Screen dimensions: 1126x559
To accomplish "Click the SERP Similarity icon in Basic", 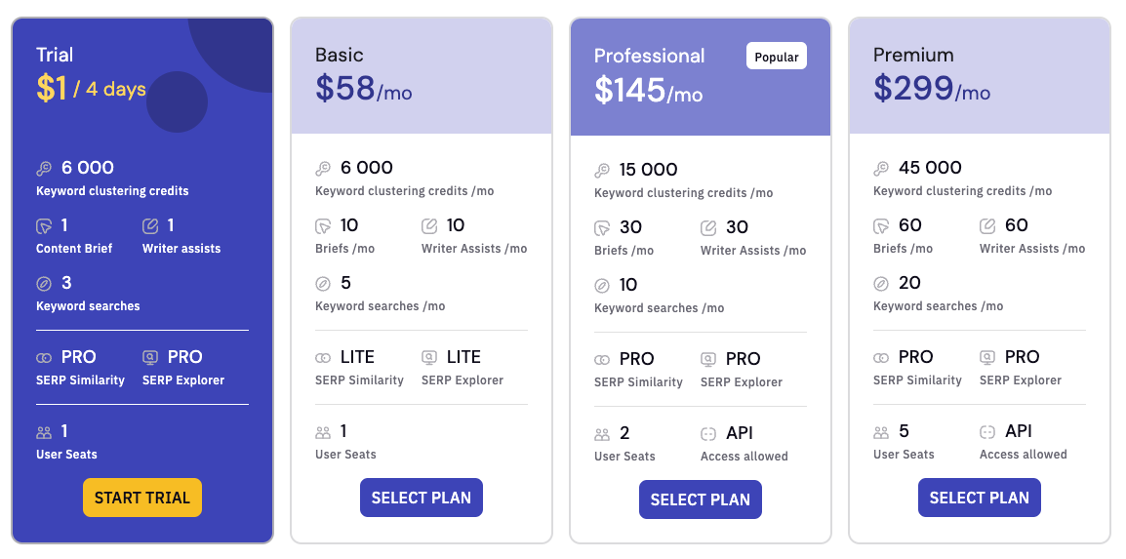I will (323, 358).
